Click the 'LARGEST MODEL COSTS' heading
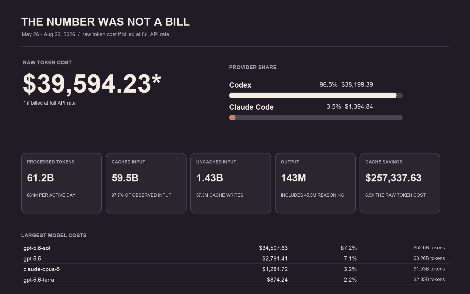The width and height of the screenshot is (470, 294). [x=54, y=235]
